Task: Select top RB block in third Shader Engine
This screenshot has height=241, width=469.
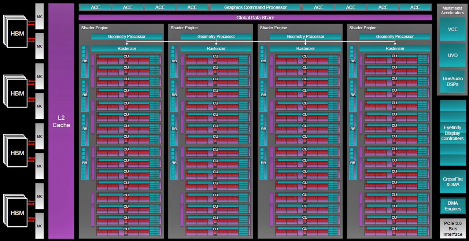Action: [263, 61]
